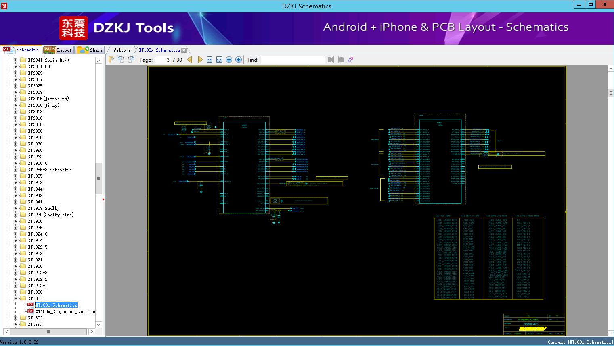Click the find previous icon
614x346 pixels.
point(331,60)
